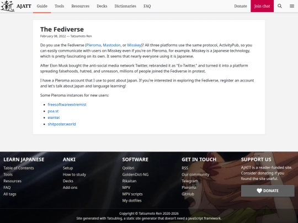Click the SUPPORT US footer heading
Image resolution: width=298 pixels, height=223 pixels.
(256, 160)
